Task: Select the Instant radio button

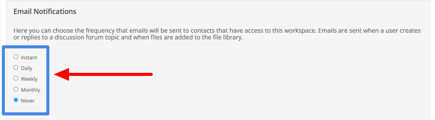Action: point(16,57)
